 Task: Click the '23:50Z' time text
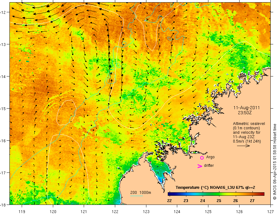[x=245, y=113]
